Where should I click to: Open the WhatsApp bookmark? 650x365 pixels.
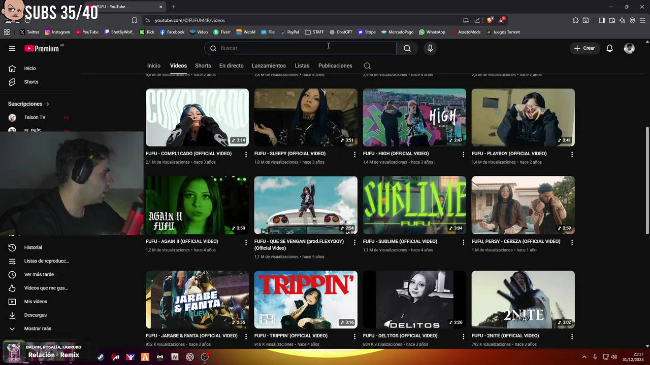click(432, 32)
